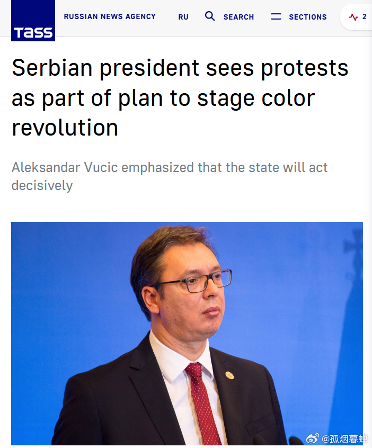Click the live updates counter number 2
Image resolution: width=372 pixels, height=448 pixels.
click(x=364, y=16)
